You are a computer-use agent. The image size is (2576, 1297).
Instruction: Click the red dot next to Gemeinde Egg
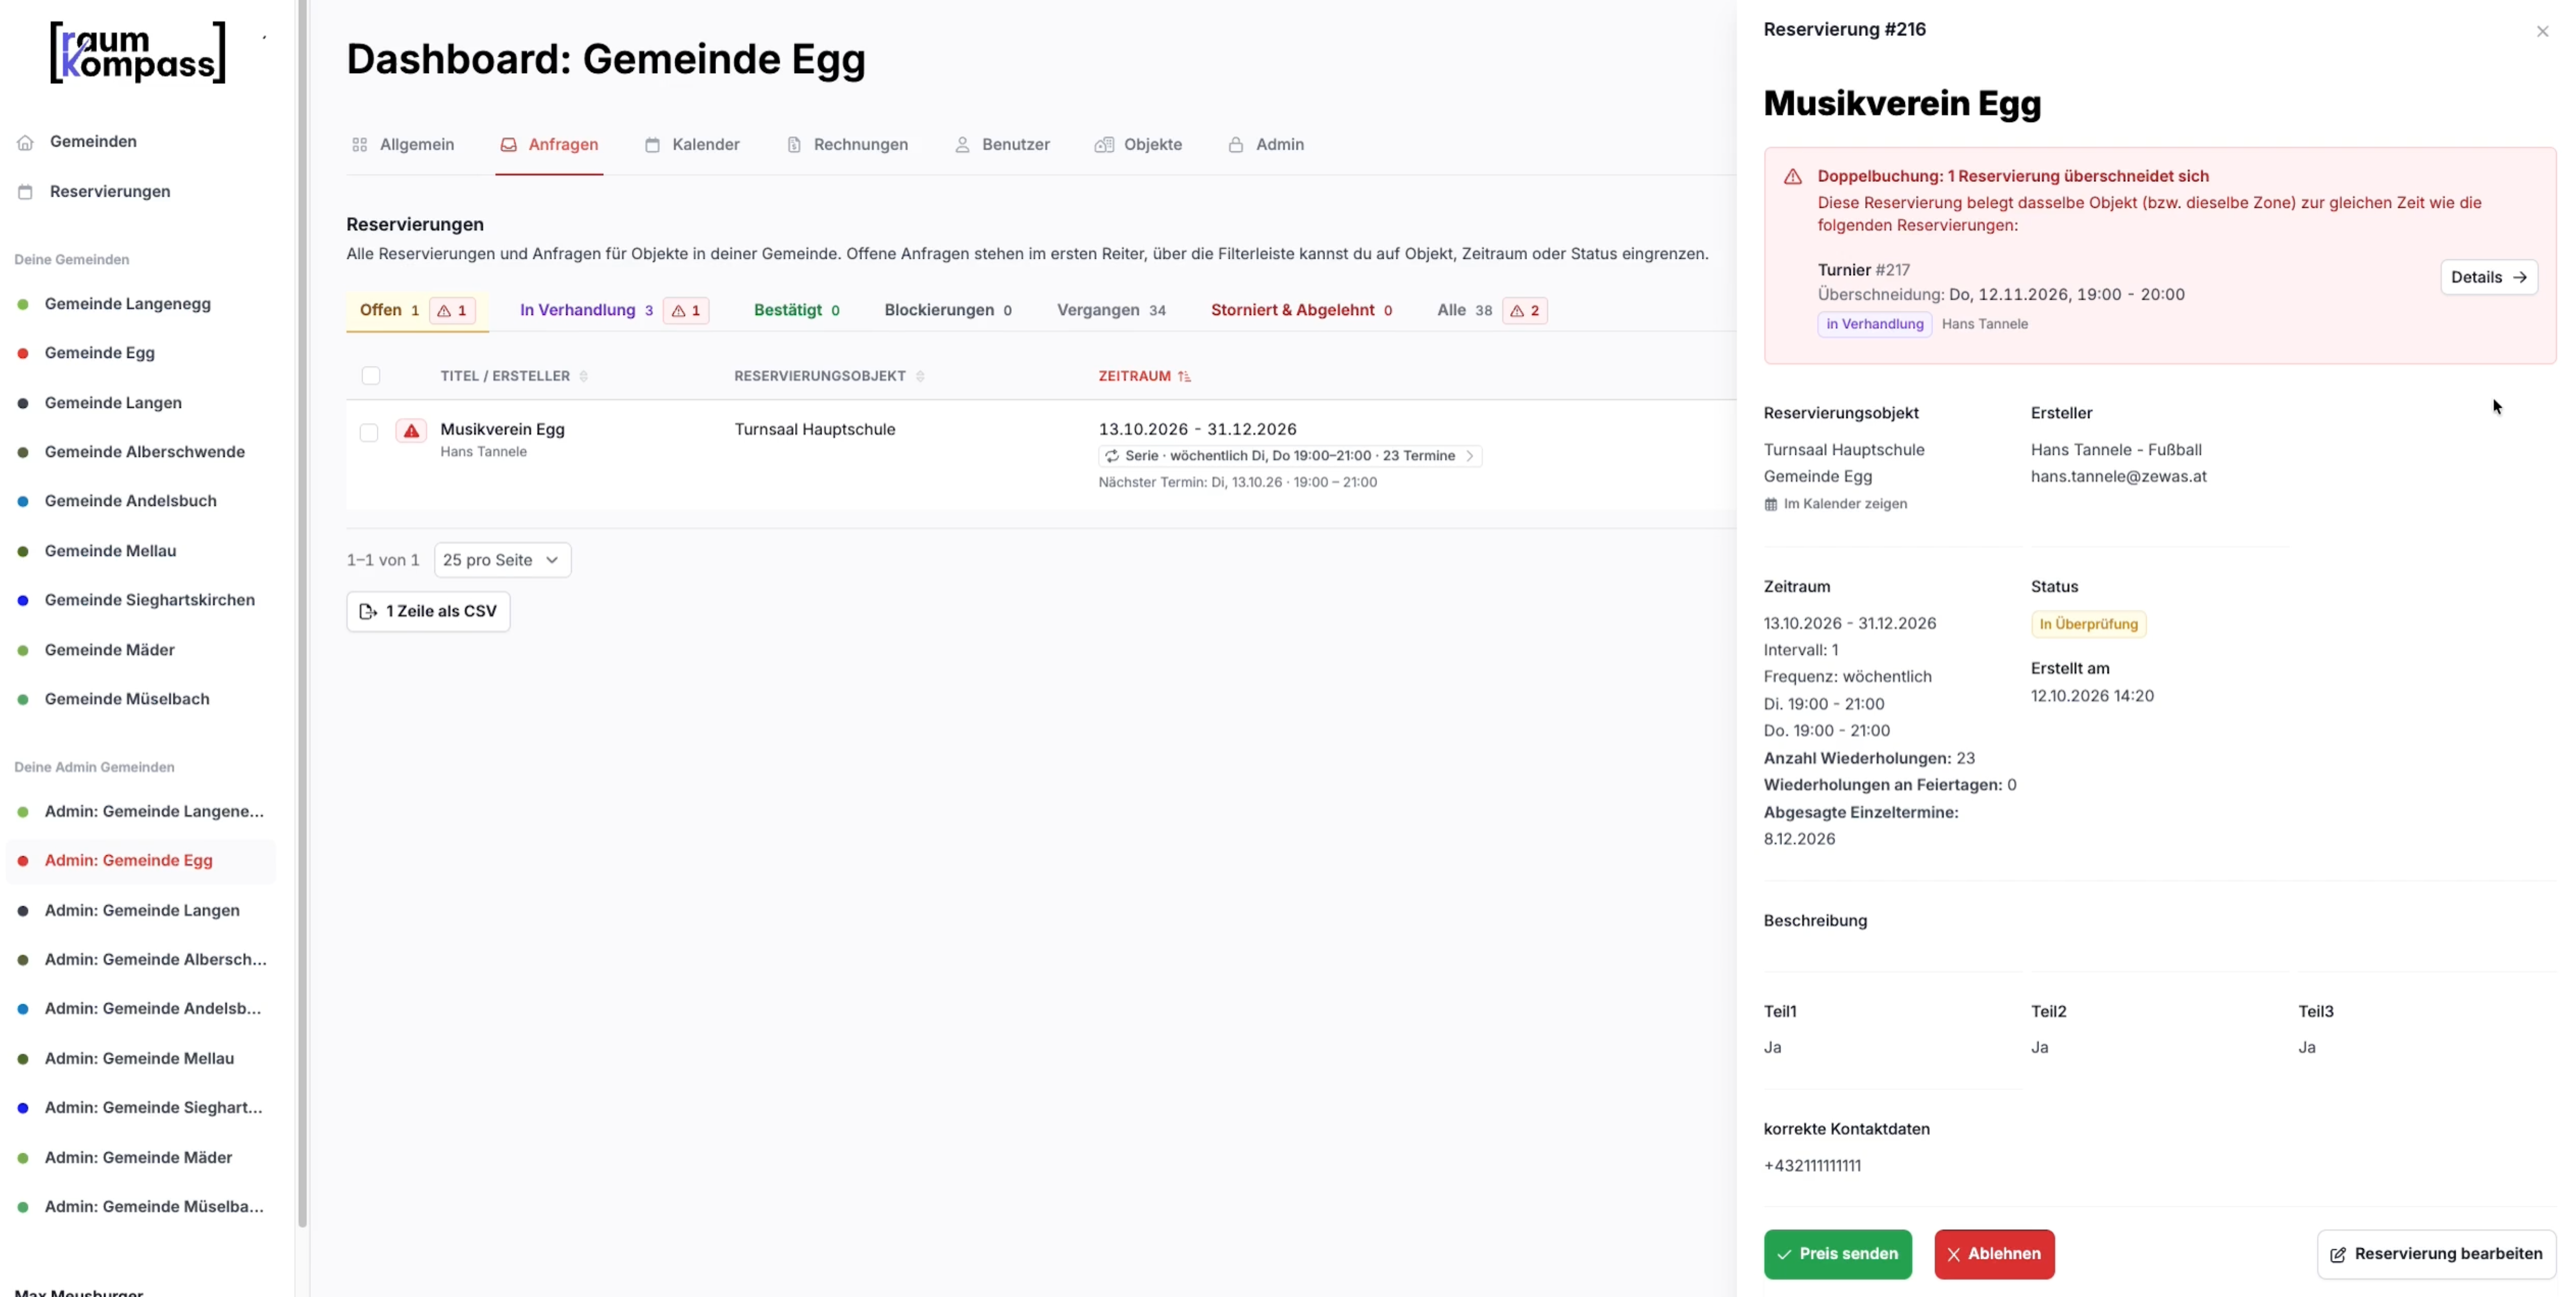[23, 353]
